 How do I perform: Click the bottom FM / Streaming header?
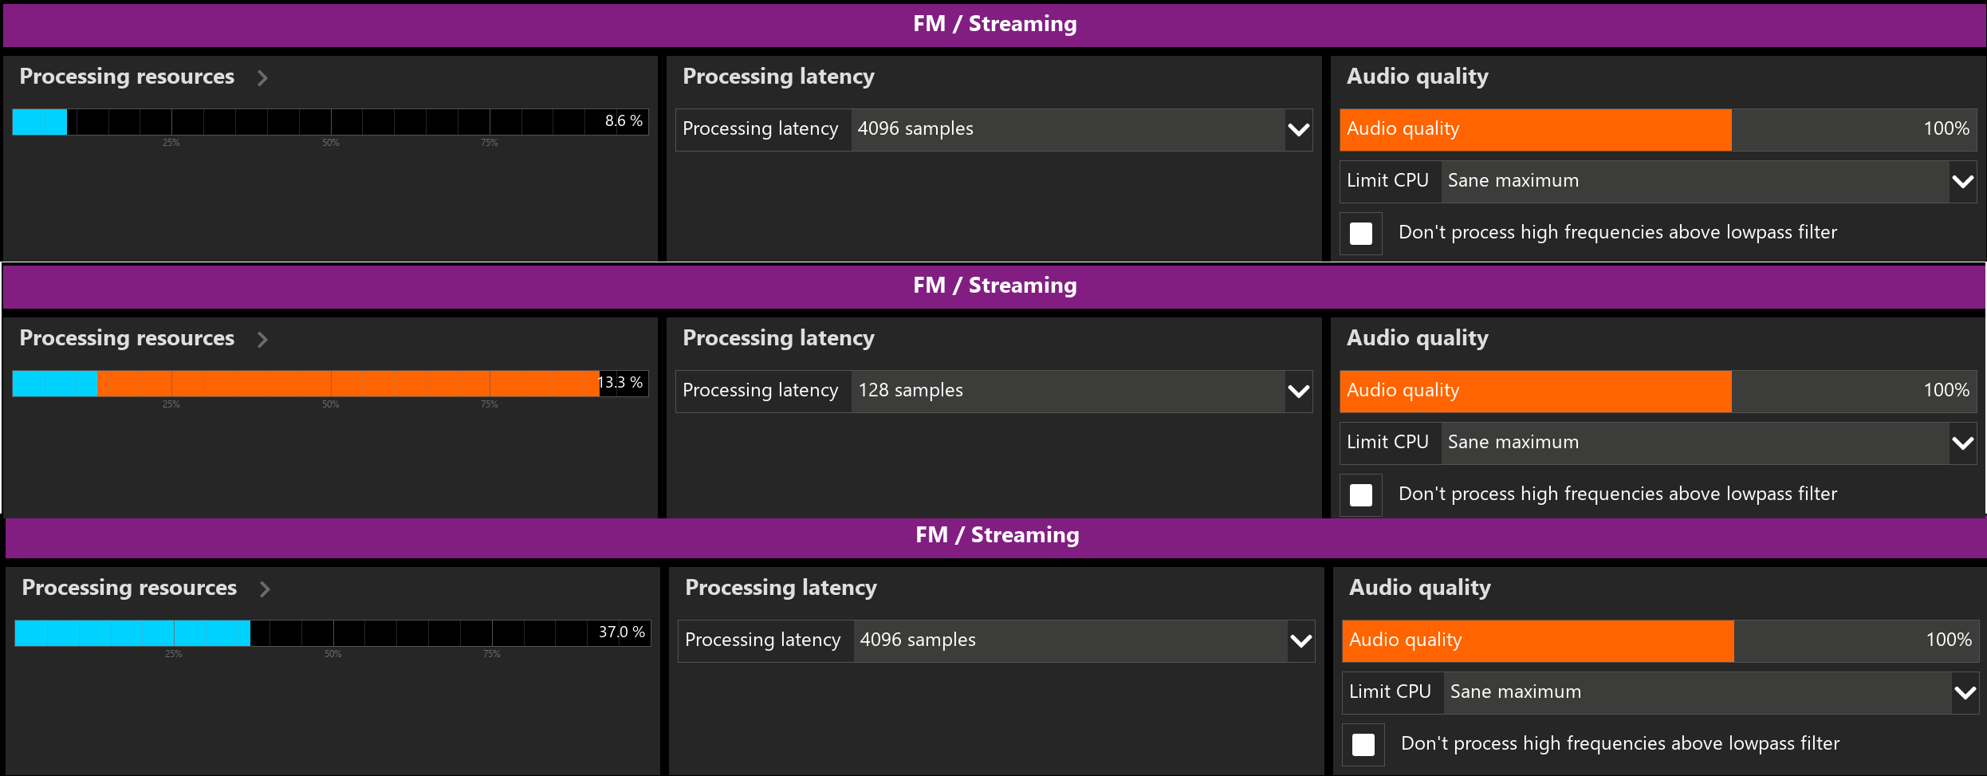pos(997,535)
